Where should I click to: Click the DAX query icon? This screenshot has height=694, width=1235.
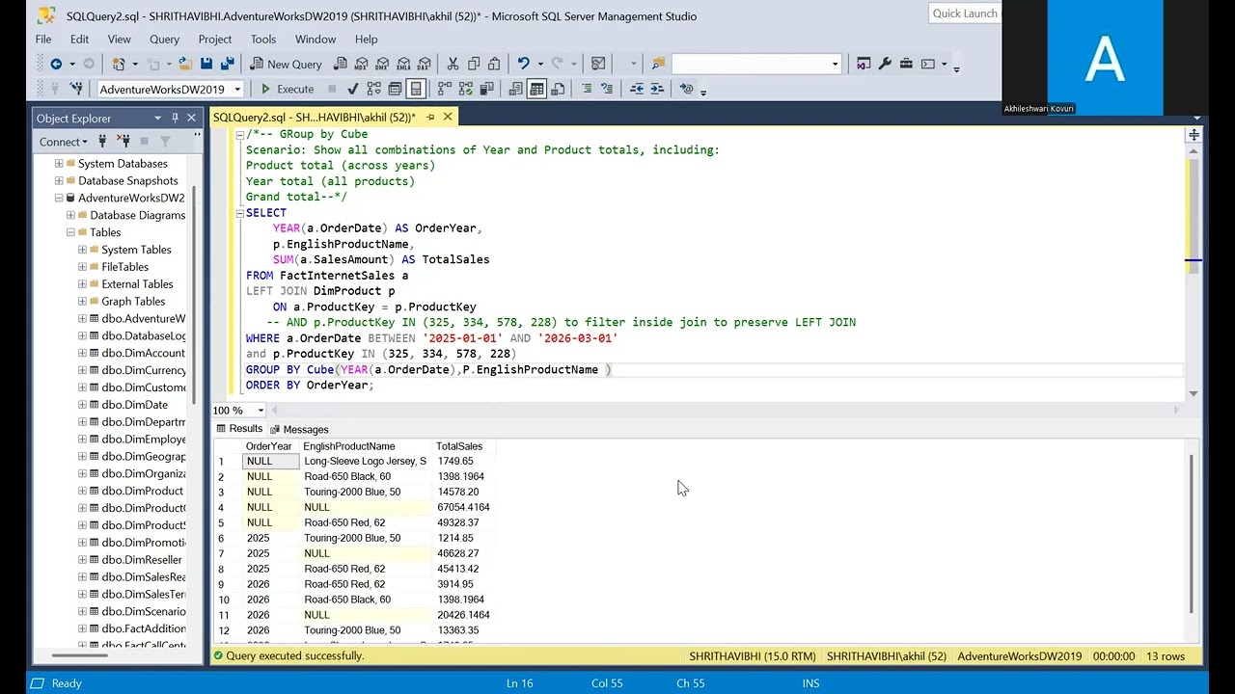pos(425,64)
